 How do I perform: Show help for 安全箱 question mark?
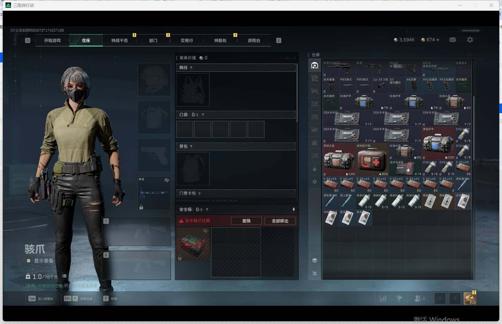click(x=207, y=209)
